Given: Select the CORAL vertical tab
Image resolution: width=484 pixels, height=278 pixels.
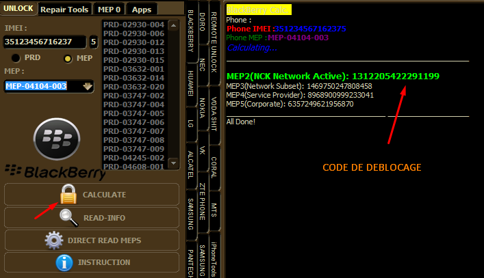Looking at the screenshot, I should click(214, 167).
